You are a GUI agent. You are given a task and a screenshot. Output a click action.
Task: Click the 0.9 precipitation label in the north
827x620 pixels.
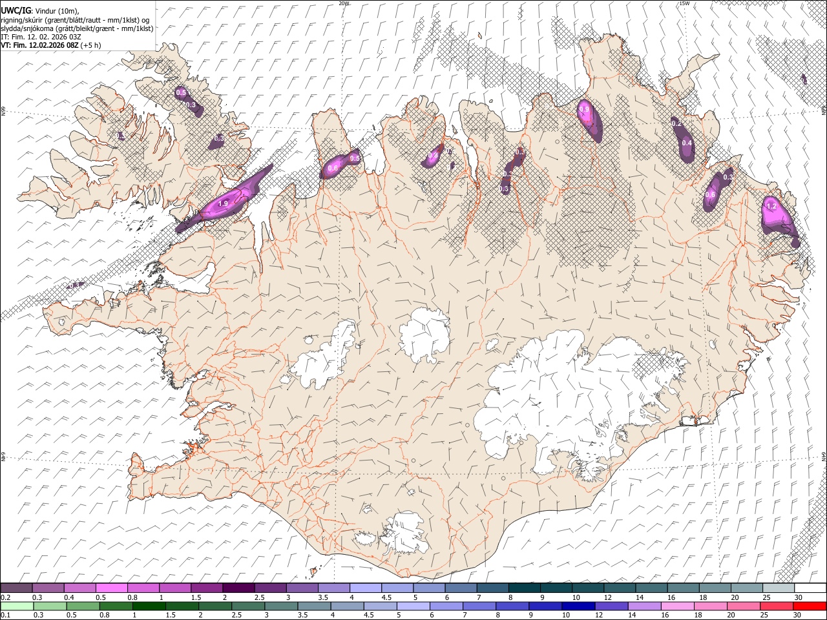click(584, 110)
